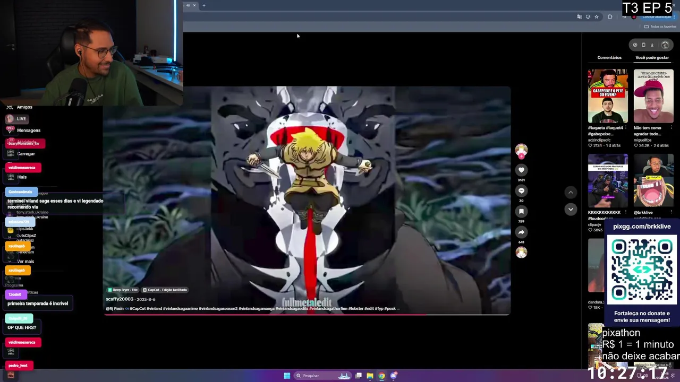The image size is (680, 382).
Task: Open File Explorer from the taskbar
Action: click(370, 376)
